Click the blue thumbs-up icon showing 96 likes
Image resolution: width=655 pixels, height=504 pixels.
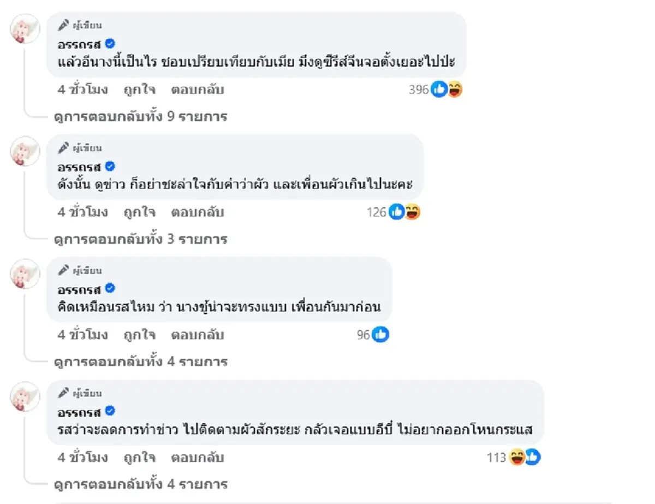click(x=380, y=335)
